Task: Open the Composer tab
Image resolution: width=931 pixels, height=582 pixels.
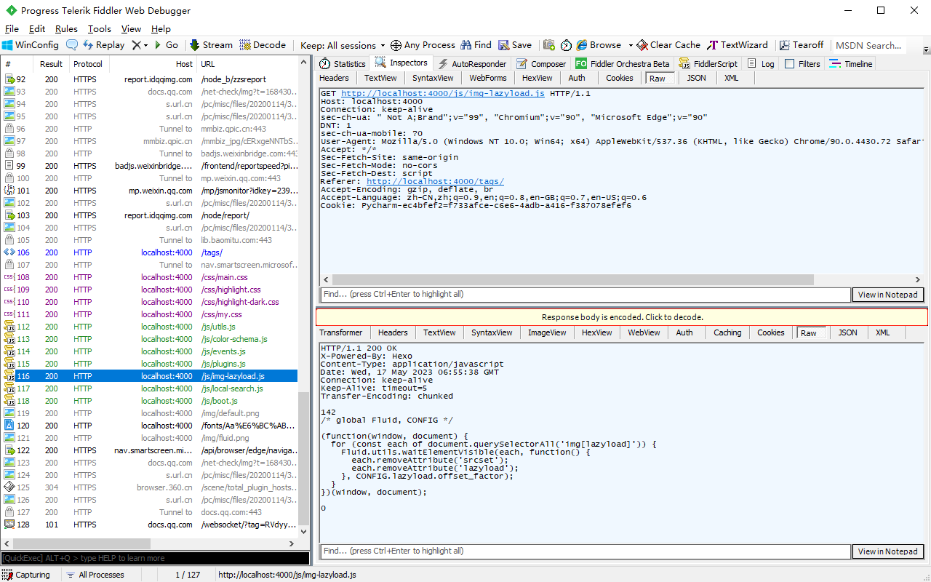Action: pyautogui.click(x=540, y=64)
